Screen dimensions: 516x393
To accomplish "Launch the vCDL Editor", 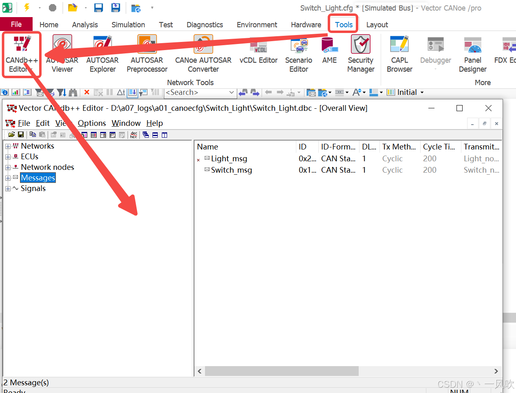I will [258, 50].
